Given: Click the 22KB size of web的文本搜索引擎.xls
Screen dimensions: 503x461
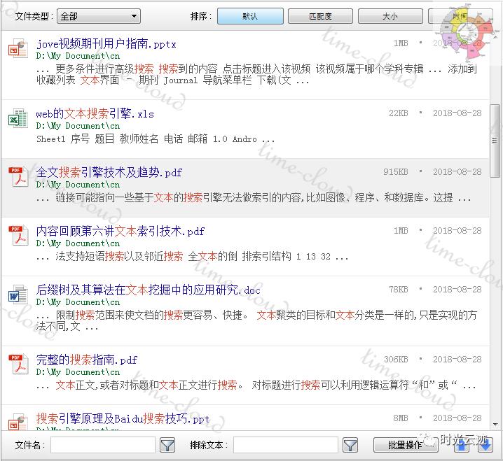Looking at the screenshot, I should click(x=399, y=113).
